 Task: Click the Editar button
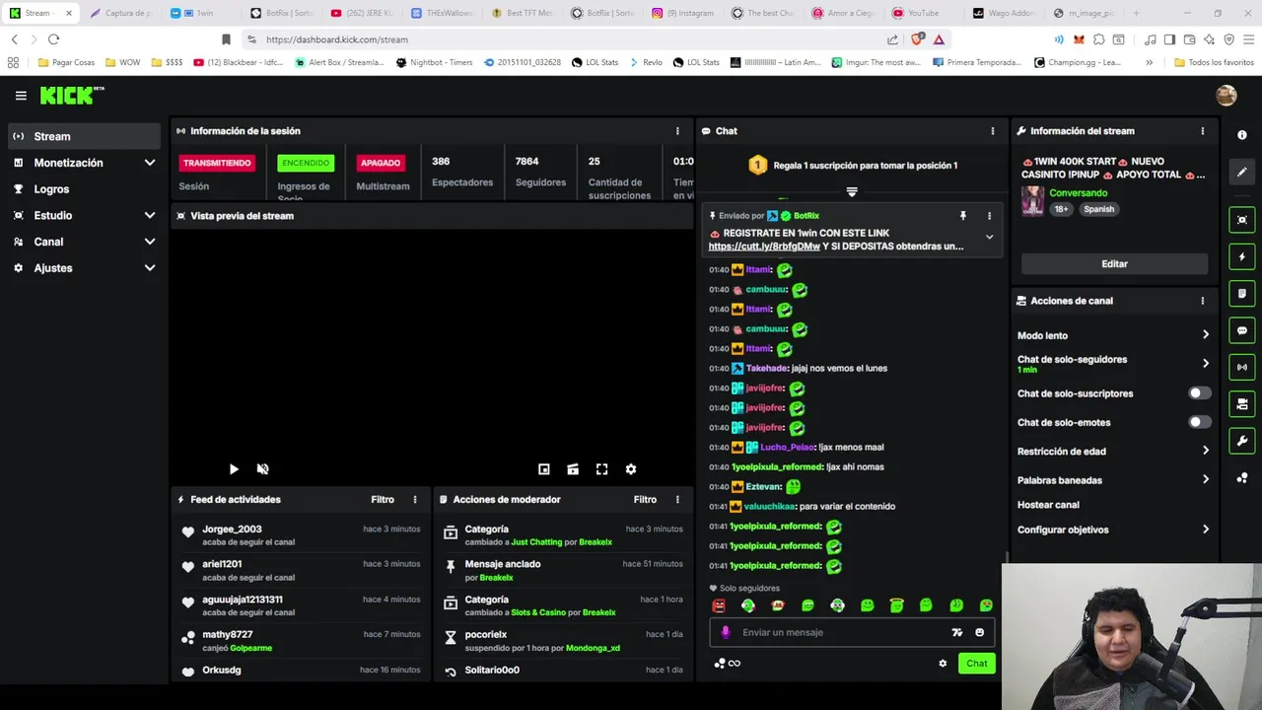pos(1114,264)
